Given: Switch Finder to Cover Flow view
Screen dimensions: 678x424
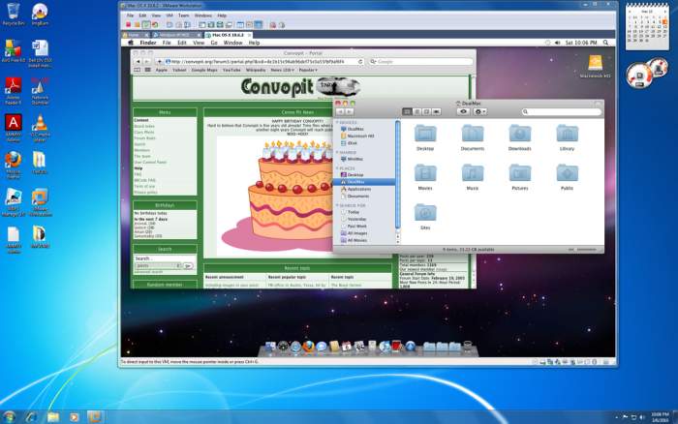Looking at the screenshot, I should pyautogui.click(x=436, y=112).
